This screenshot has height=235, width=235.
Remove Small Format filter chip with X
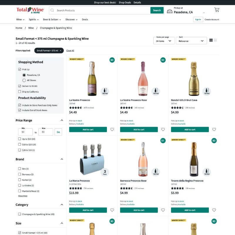coord(61,51)
